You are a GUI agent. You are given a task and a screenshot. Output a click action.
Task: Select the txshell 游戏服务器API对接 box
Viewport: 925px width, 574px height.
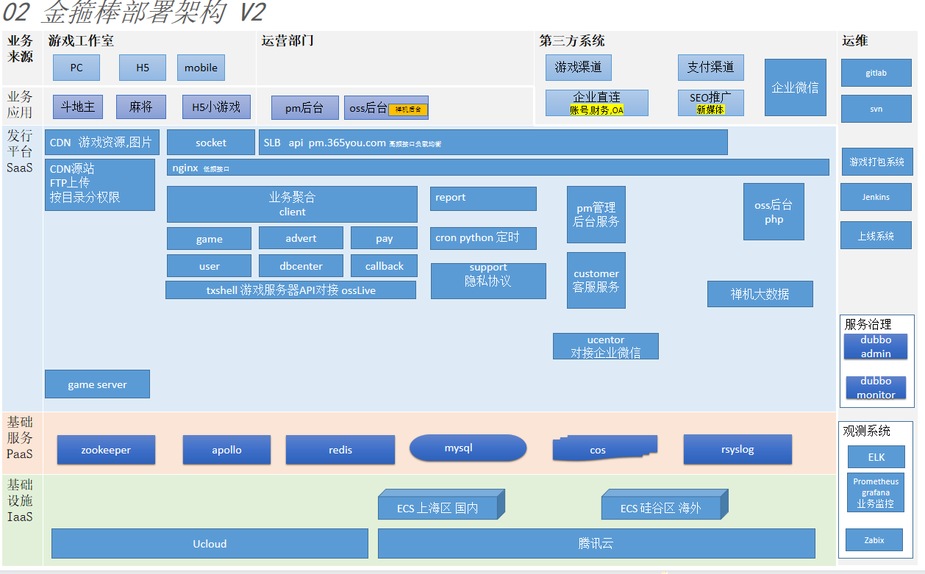pyautogui.click(x=290, y=290)
